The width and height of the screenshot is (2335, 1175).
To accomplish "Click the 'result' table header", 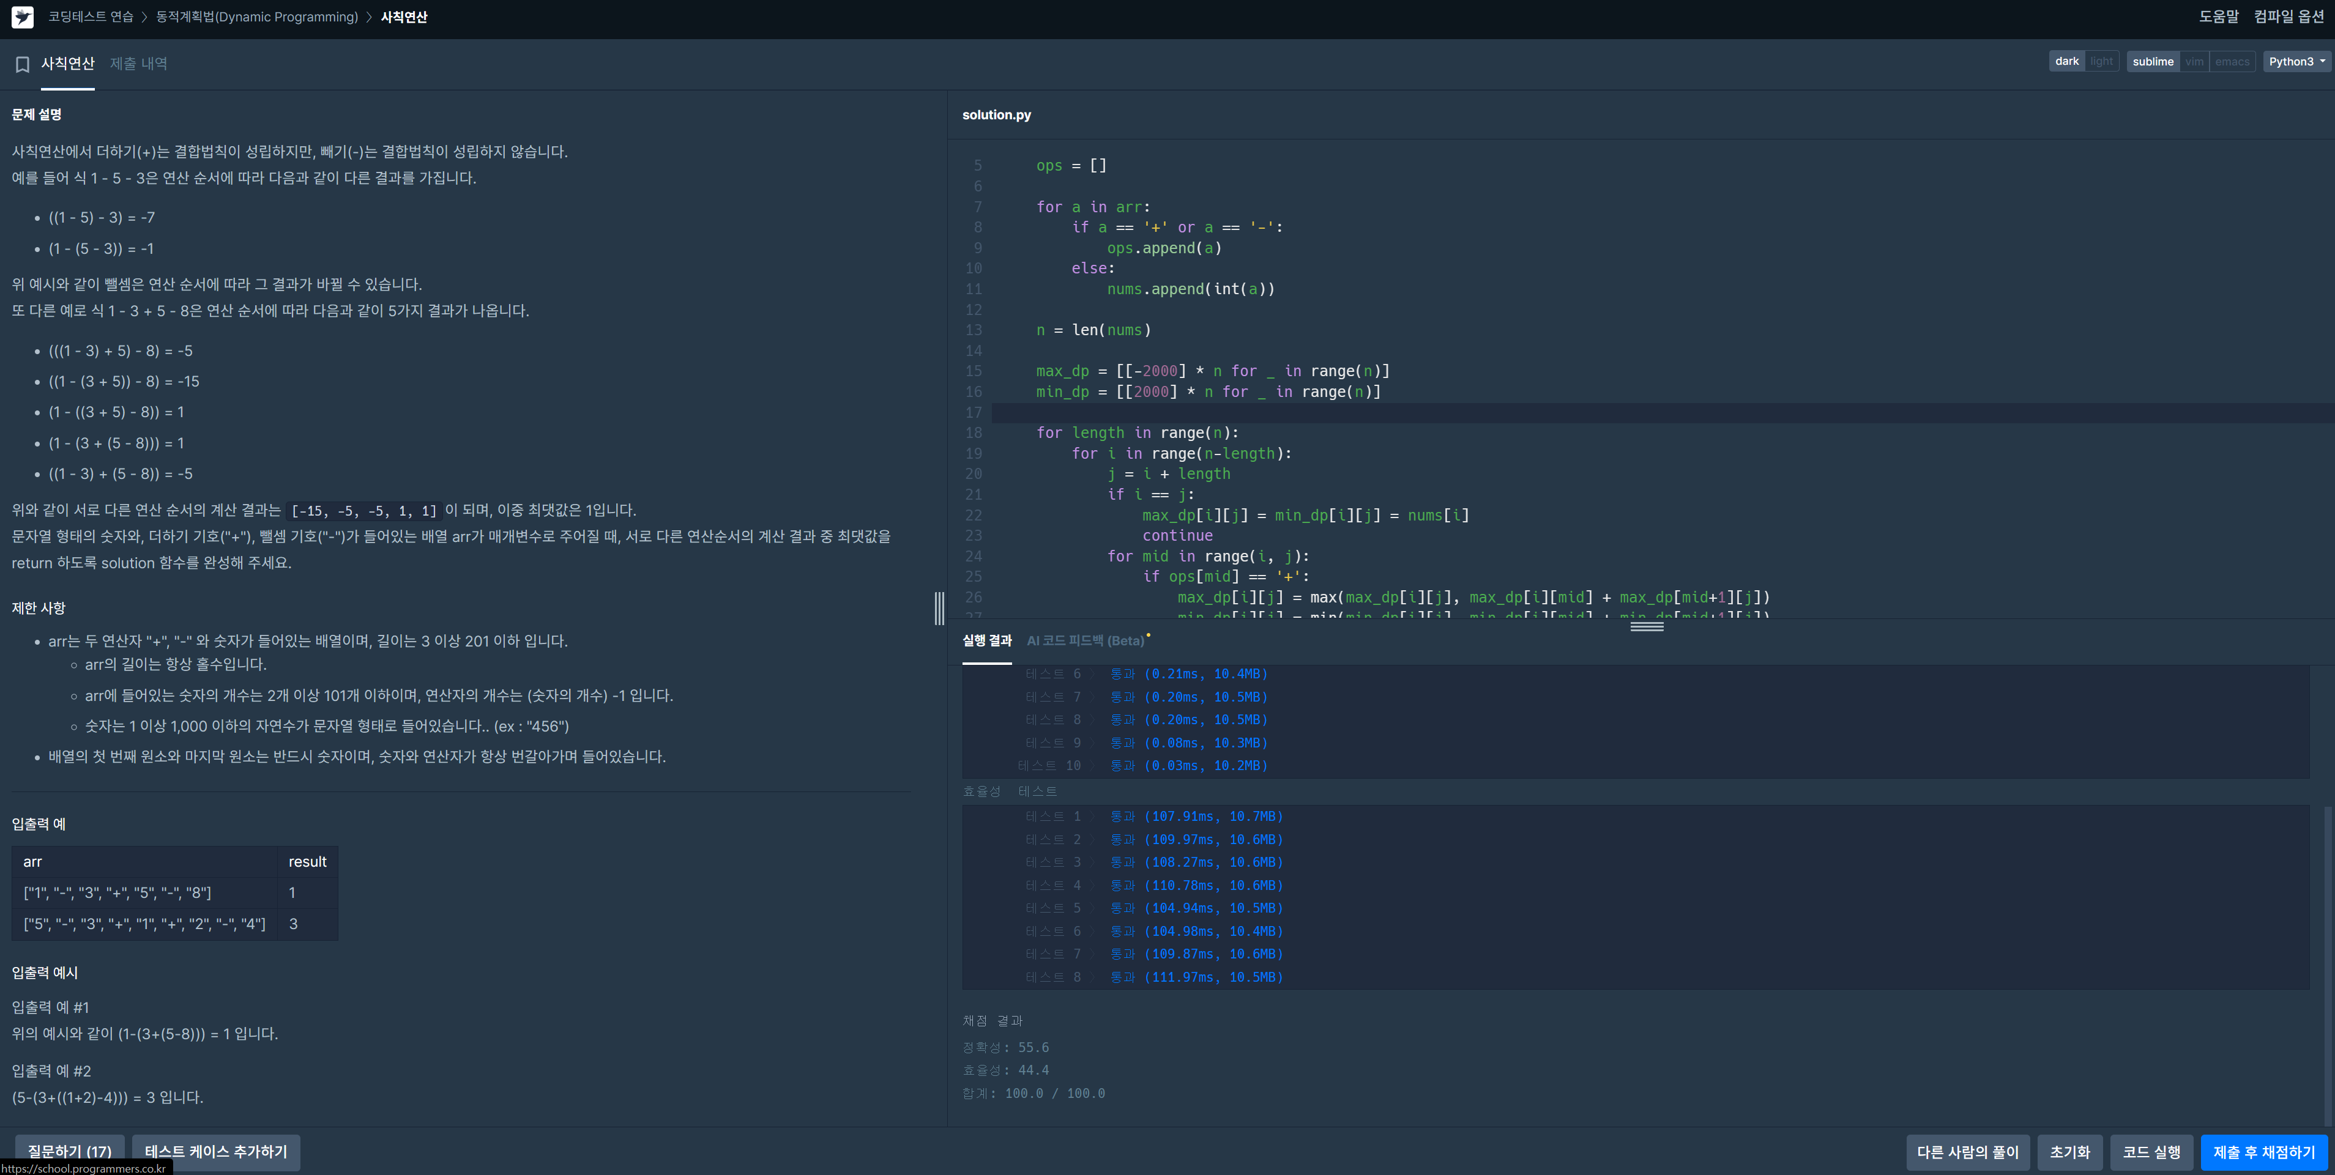I will [x=307, y=862].
